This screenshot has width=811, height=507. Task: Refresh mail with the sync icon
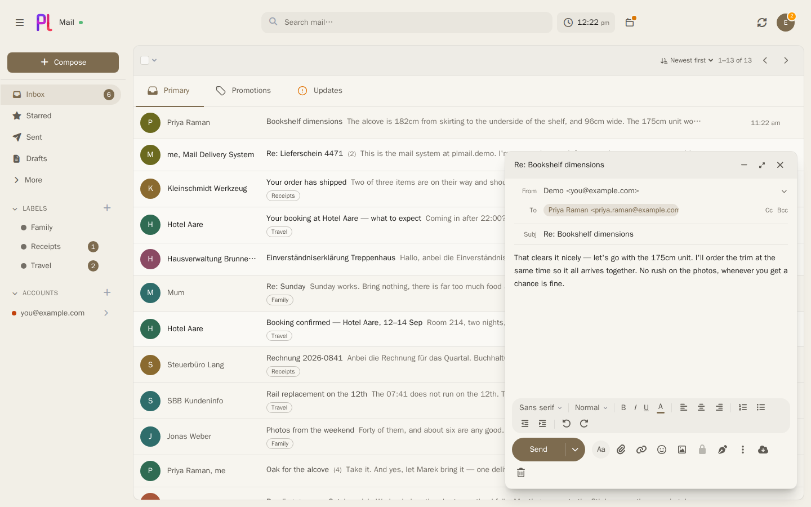click(x=762, y=23)
